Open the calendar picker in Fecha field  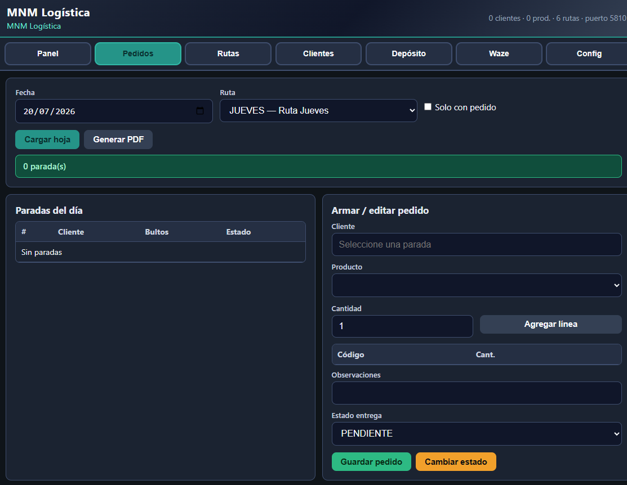tap(200, 111)
